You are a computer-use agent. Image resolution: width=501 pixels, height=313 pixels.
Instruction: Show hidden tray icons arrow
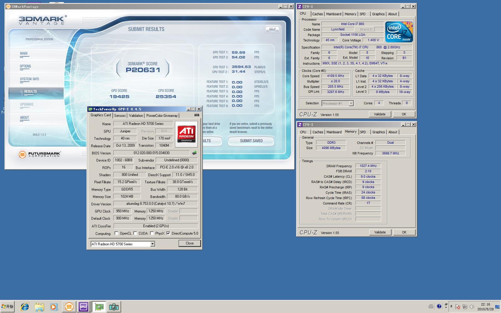pyautogui.click(x=451, y=306)
